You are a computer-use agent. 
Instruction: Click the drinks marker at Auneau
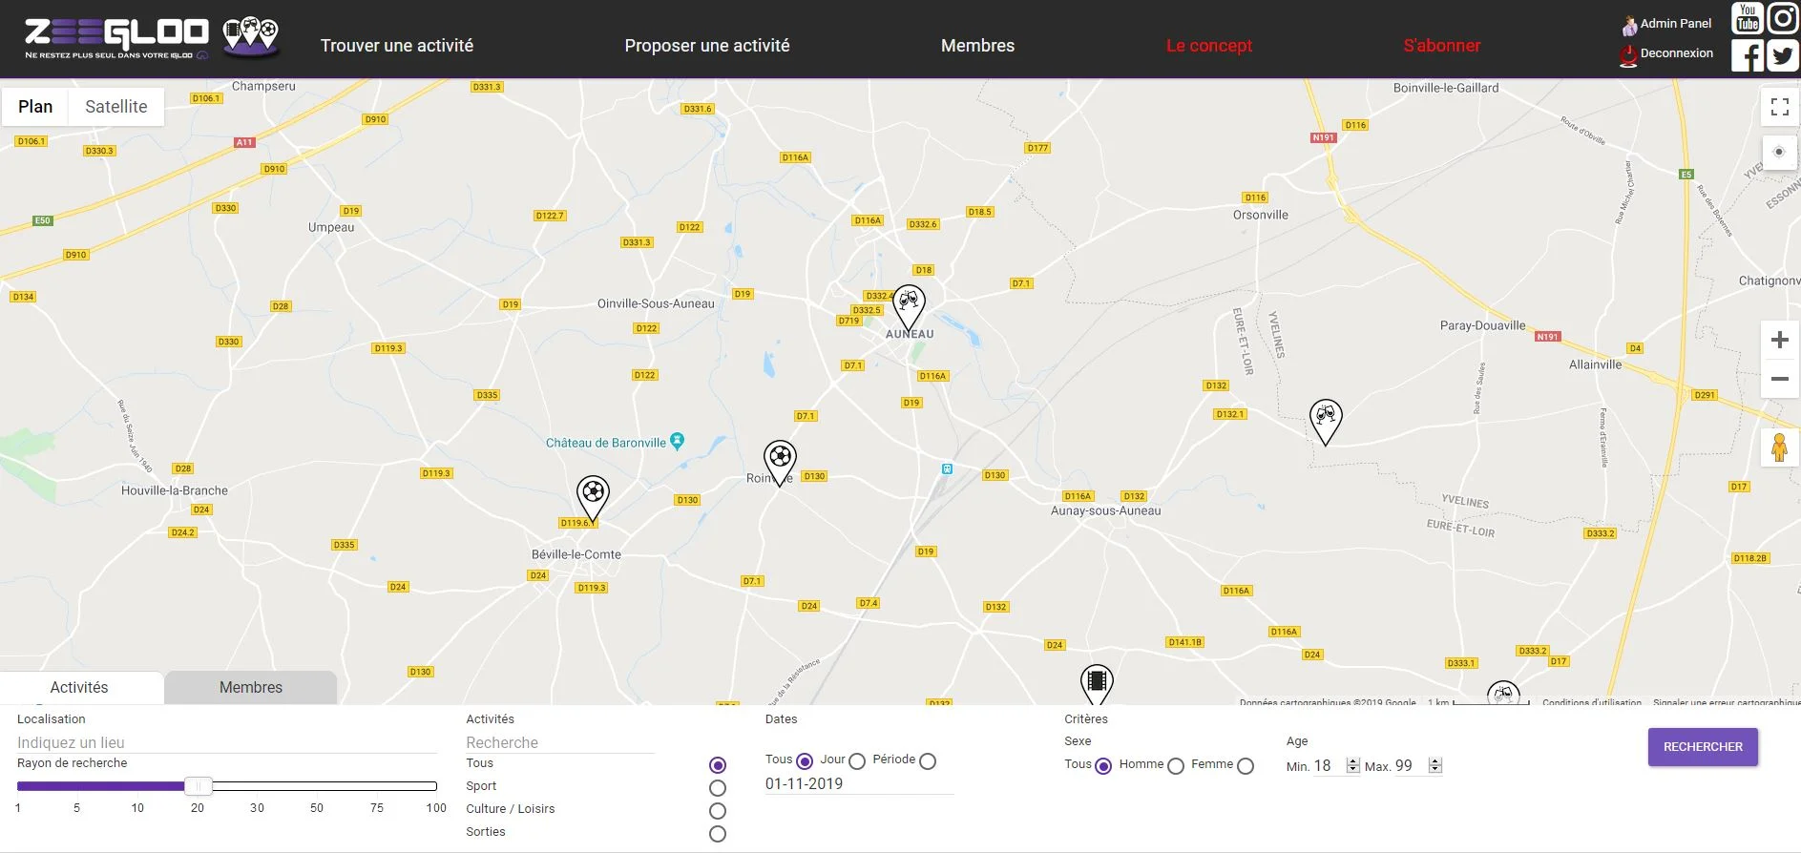click(x=908, y=305)
